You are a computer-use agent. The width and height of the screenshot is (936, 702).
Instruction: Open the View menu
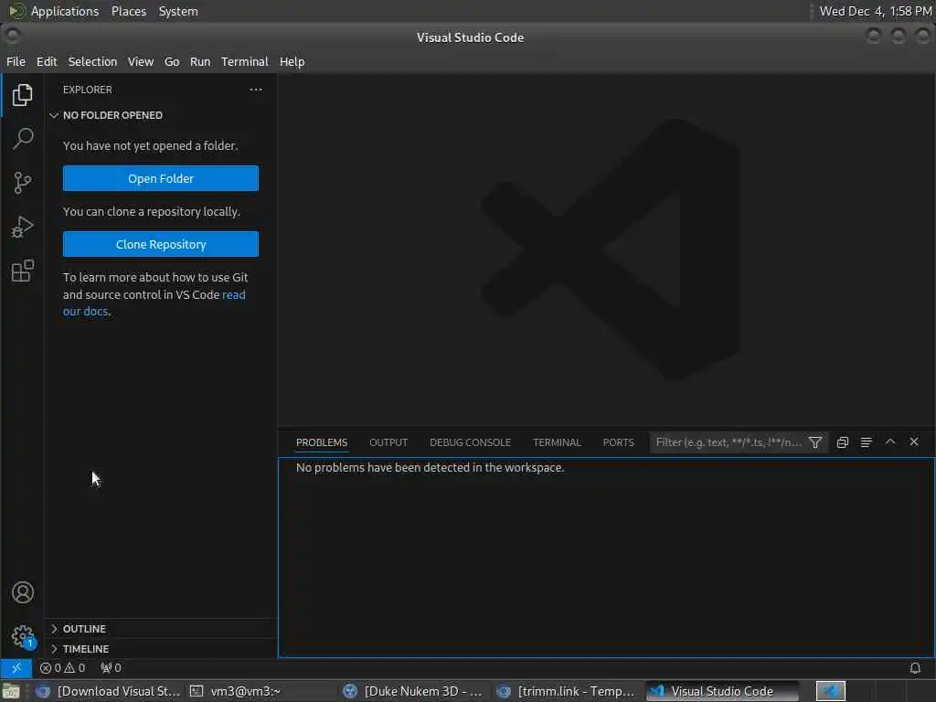141,61
